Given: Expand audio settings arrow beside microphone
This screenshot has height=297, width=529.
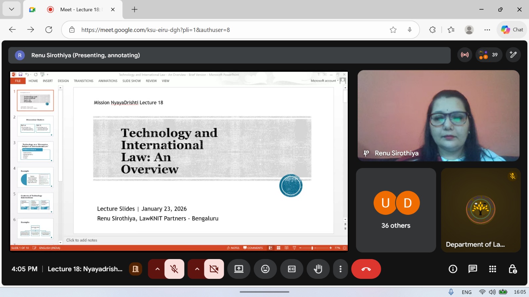Looking at the screenshot, I should pyautogui.click(x=157, y=269).
